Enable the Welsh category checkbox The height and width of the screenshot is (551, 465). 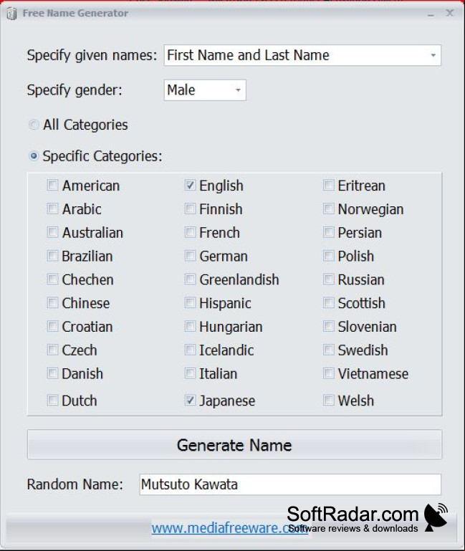328,400
